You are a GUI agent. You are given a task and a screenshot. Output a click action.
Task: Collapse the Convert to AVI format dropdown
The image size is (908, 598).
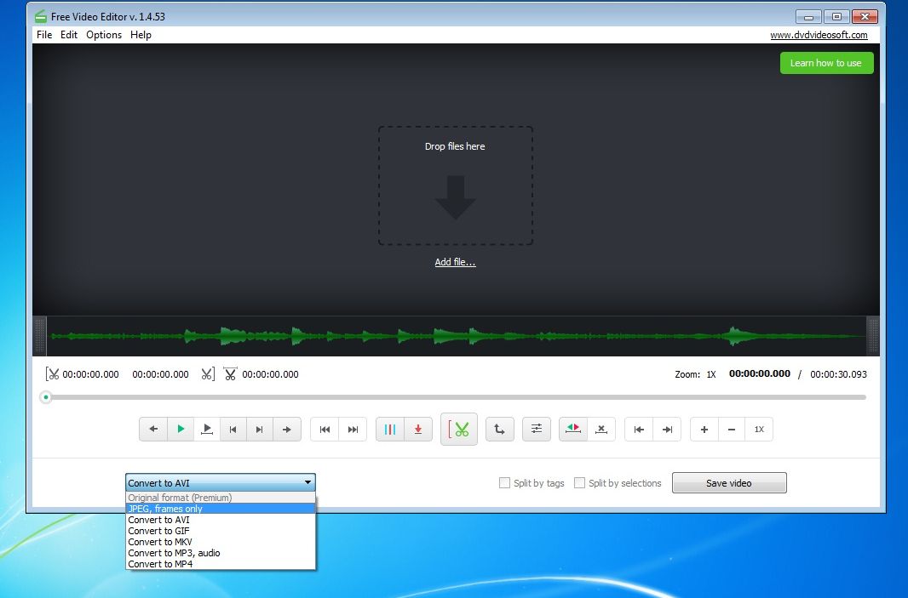tap(221, 482)
